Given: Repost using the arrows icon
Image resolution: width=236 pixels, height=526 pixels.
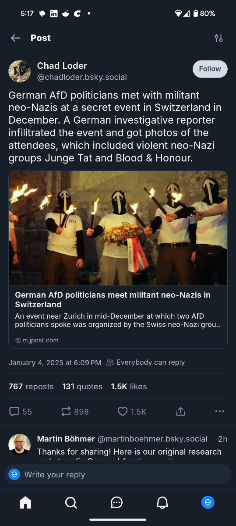Looking at the screenshot, I should tap(66, 412).
